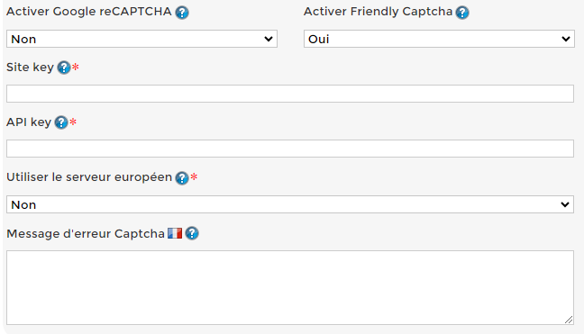Click help icon beside Utiliser le serveur européen

[x=182, y=178]
